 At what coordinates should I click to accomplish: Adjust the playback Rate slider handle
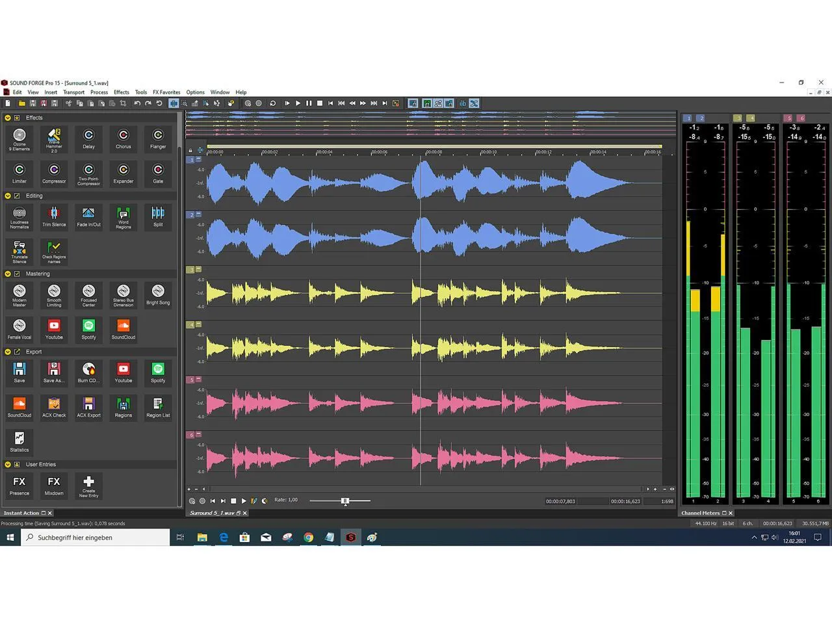point(345,500)
